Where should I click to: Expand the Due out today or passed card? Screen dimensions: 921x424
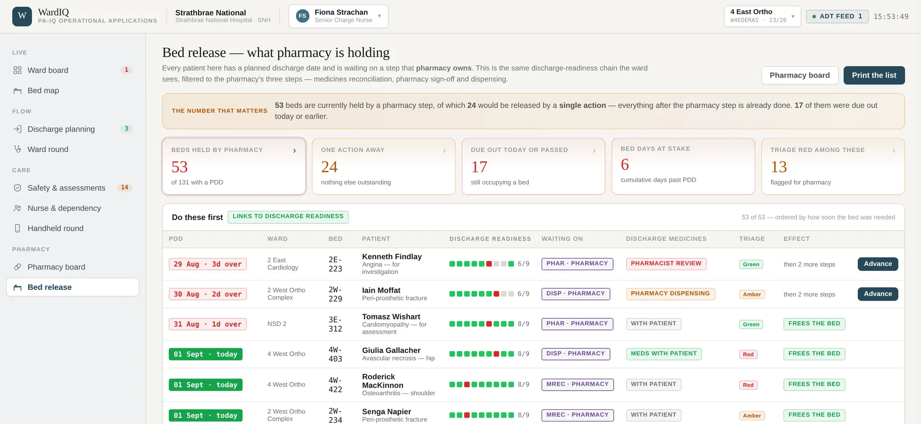(533, 166)
